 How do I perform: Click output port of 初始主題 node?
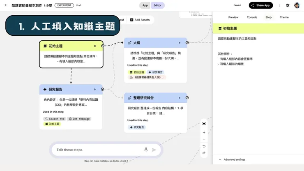[103, 46]
